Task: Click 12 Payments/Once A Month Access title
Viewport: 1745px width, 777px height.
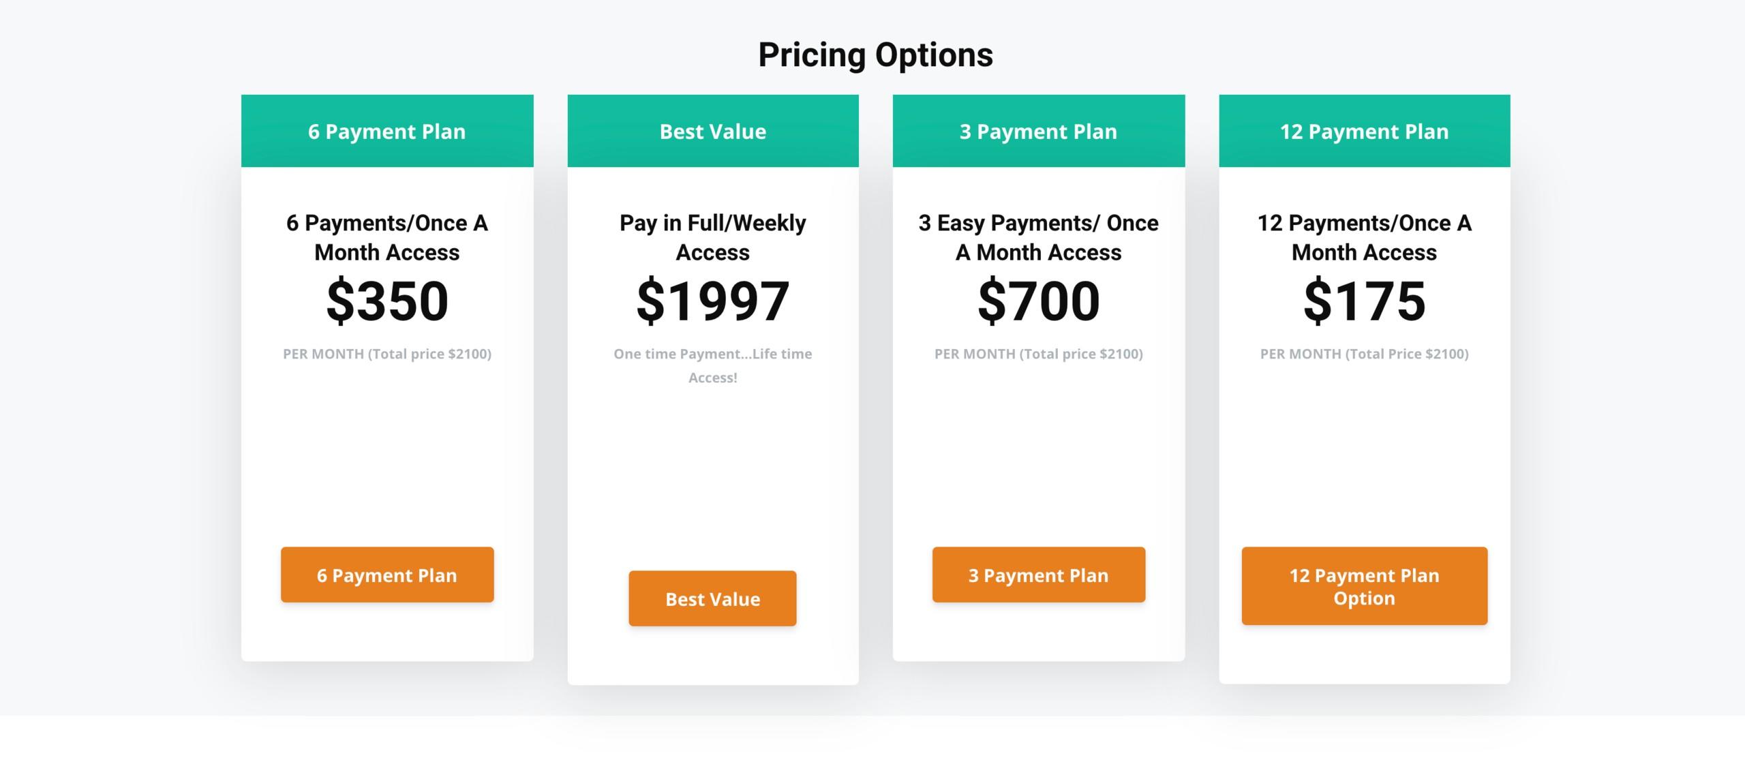Action: [1365, 237]
